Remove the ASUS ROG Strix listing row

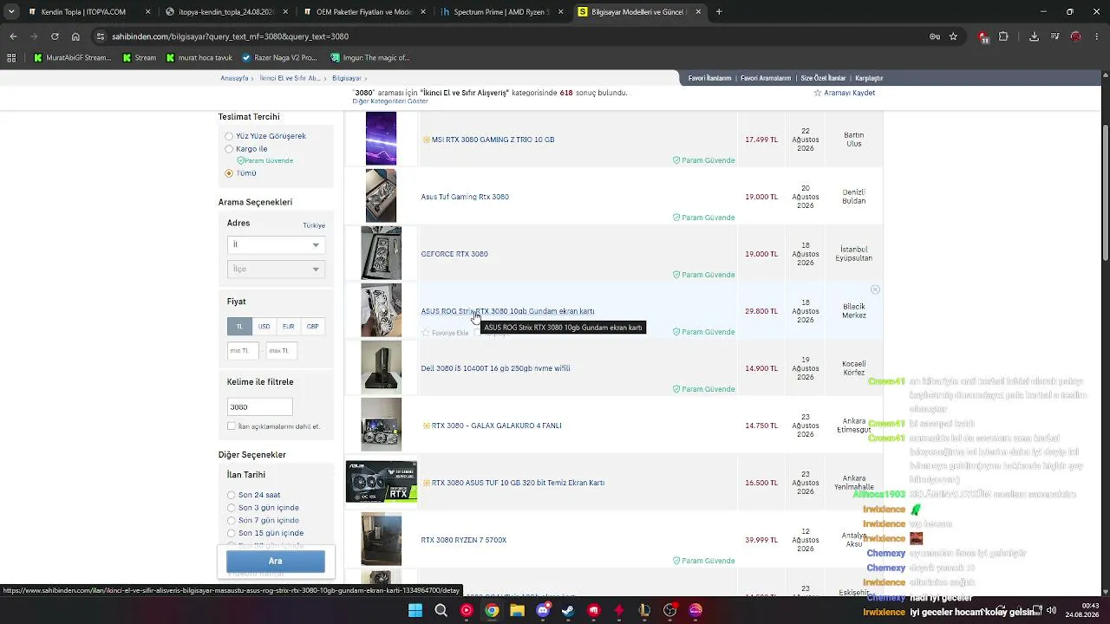pyautogui.click(x=875, y=289)
